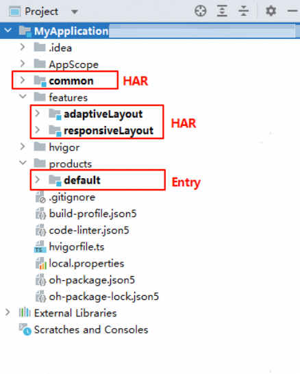
Task: Select oh-package-lock.json5 file
Action: coord(103,297)
